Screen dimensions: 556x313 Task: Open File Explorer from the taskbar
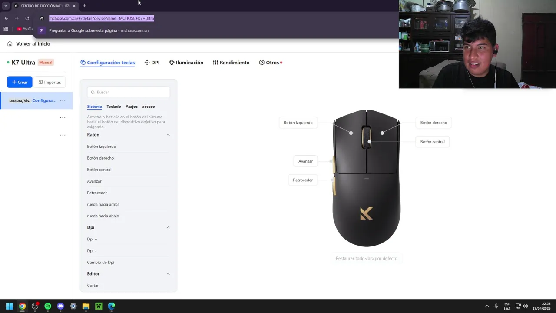pyautogui.click(x=86, y=306)
